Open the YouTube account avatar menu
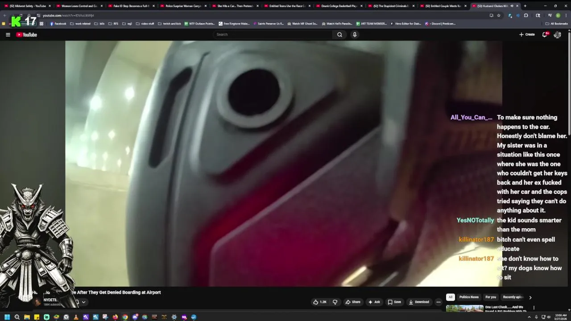 (557, 34)
